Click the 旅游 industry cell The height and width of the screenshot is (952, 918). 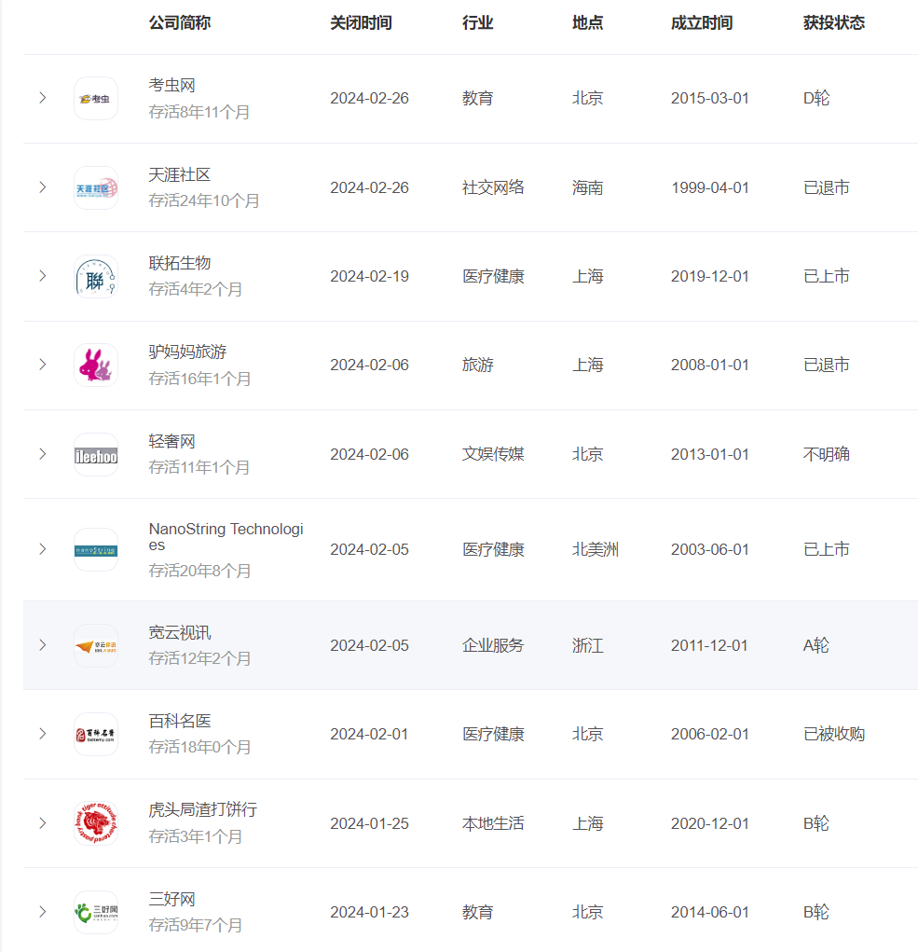pyautogui.click(x=477, y=365)
